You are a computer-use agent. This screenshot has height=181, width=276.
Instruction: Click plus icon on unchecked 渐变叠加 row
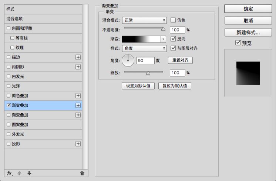coord(78,115)
